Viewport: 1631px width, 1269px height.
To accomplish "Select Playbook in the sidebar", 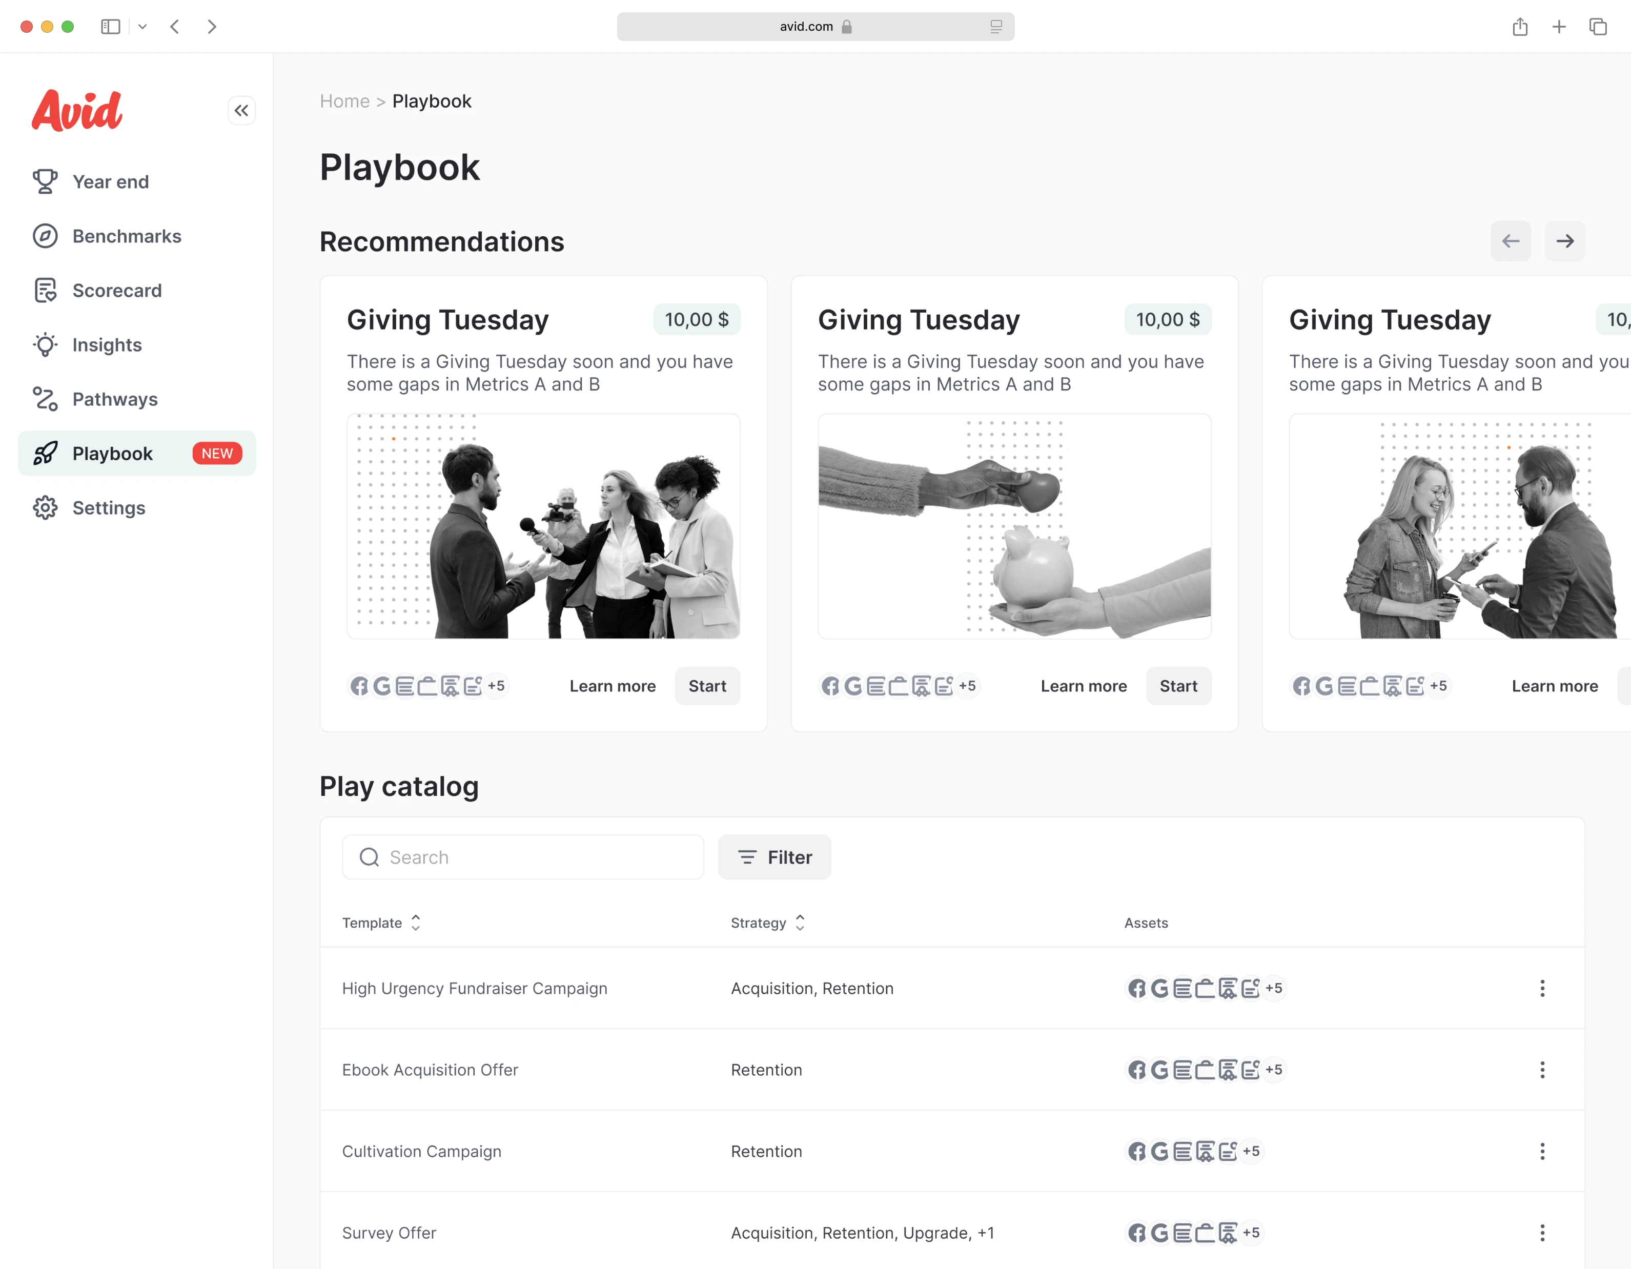I will click(137, 454).
